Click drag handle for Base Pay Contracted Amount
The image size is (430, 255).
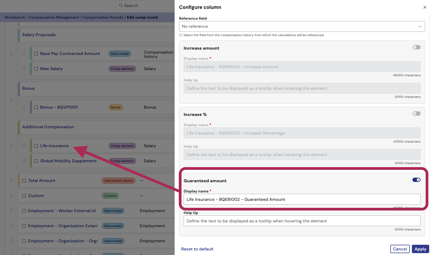point(24,54)
